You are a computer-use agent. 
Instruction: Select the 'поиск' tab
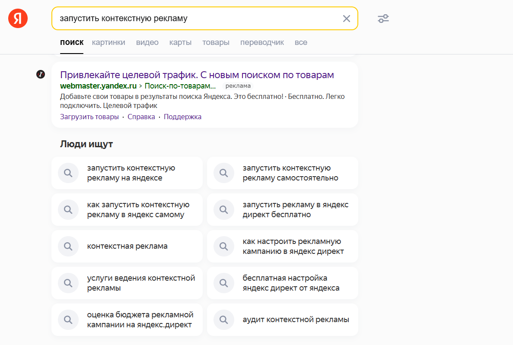pyautogui.click(x=72, y=42)
